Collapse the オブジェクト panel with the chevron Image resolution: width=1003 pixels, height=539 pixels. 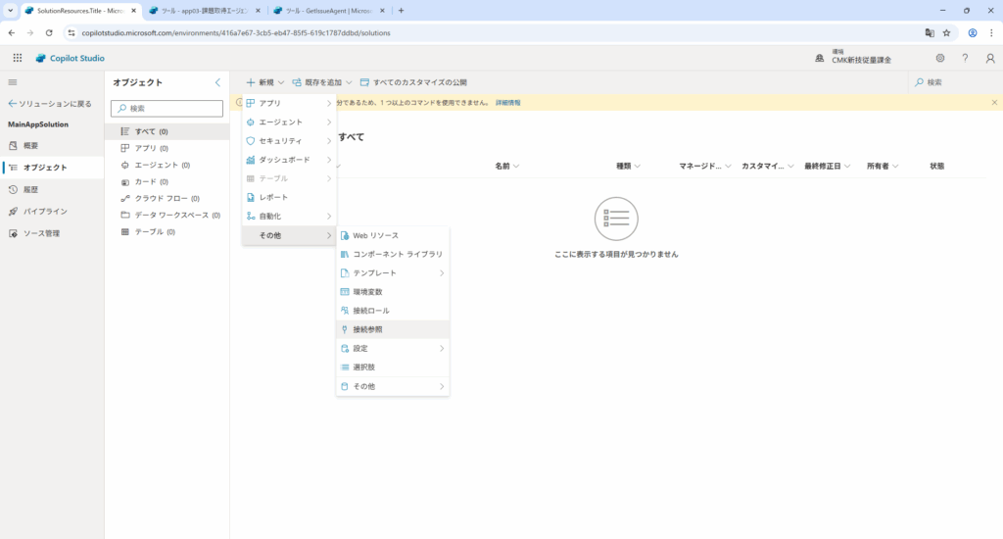point(217,82)
